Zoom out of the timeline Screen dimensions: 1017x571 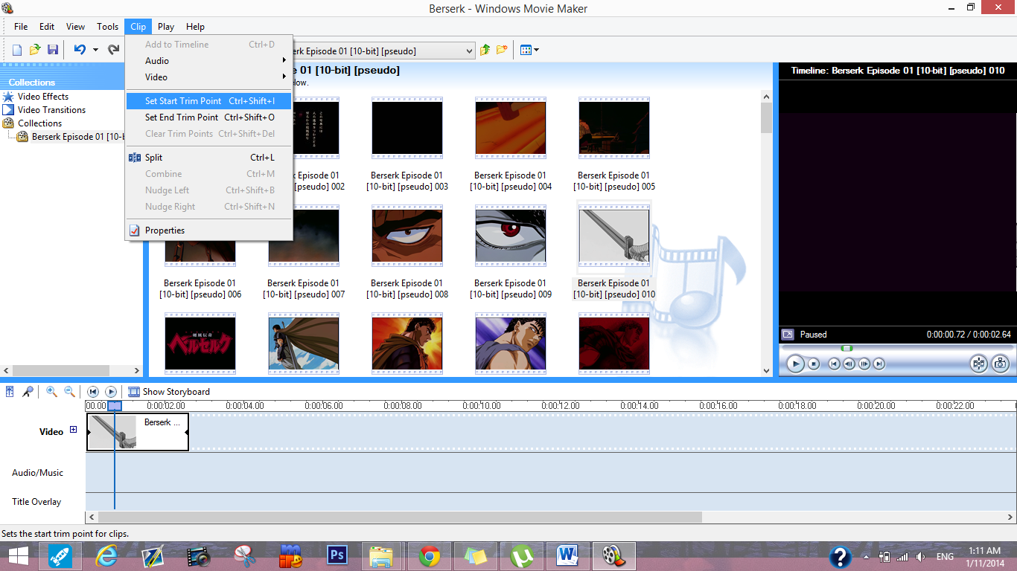pyautogui.click(x=69, y=392)
